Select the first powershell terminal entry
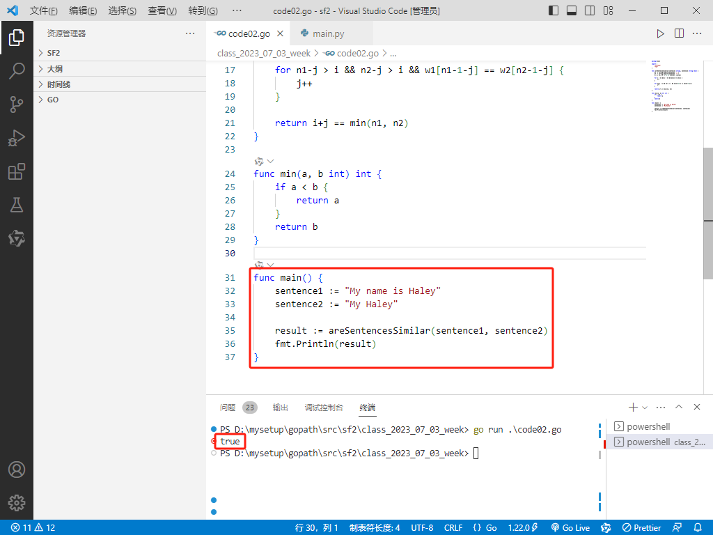The image size is (713, 535). click(660, 426)
